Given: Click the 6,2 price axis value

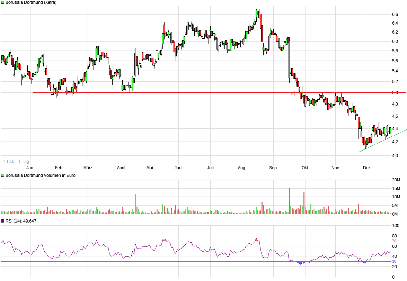Looking at the screenshot, I should pyautogui.click(x=395, y=32).
